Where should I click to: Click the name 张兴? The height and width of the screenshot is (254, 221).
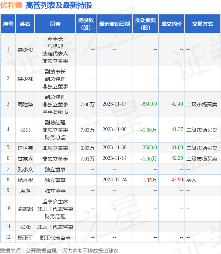(x=25, y=130)
